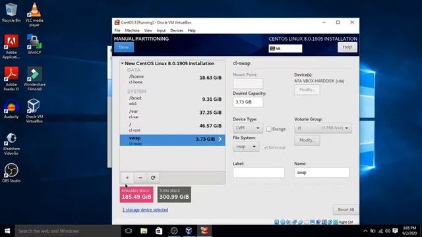Click the hard disk activity status icon

pyautogui.click(x=276, y=222)
